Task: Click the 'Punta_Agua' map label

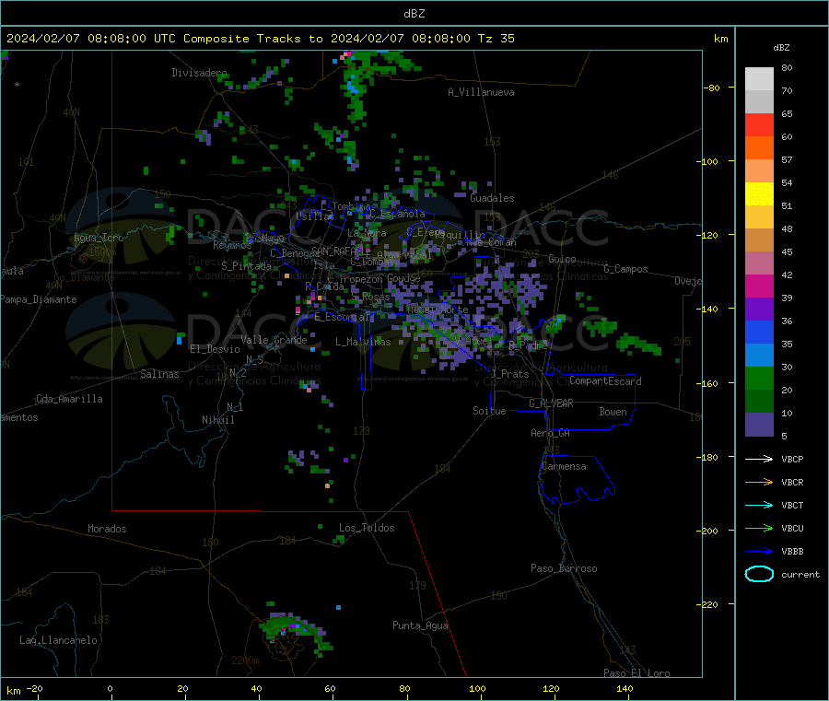Action: [420, 626]
